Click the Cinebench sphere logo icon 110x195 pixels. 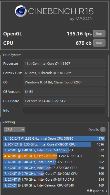click(21, 11)
